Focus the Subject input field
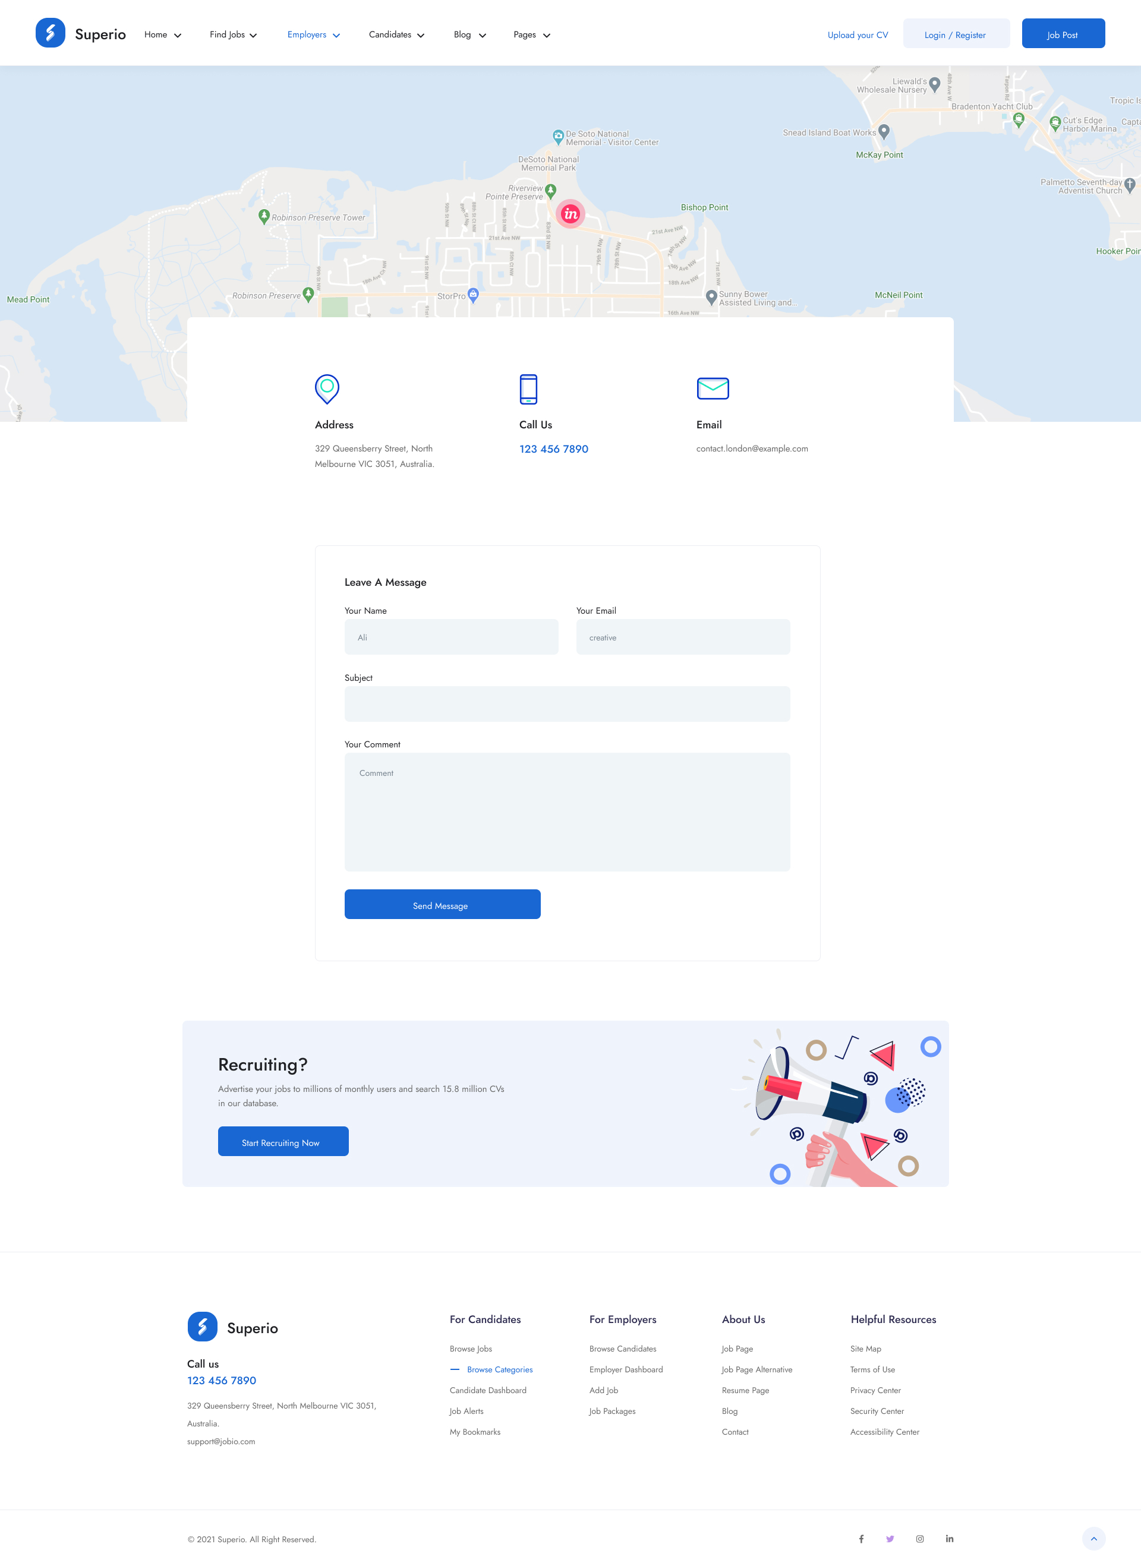 pos(566,703)
